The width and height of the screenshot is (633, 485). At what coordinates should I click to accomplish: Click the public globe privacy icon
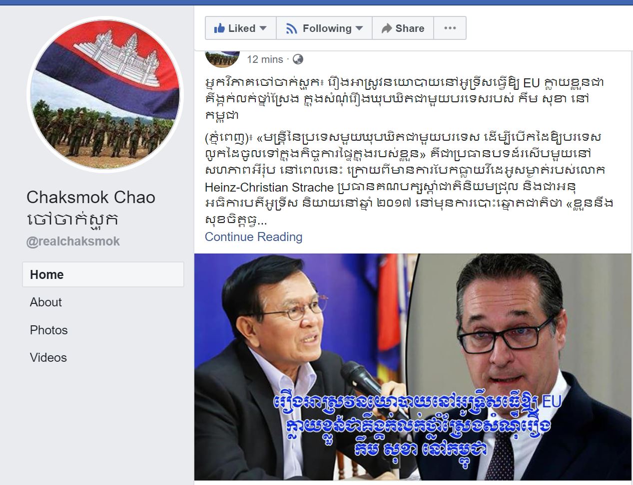coord(298,59)
